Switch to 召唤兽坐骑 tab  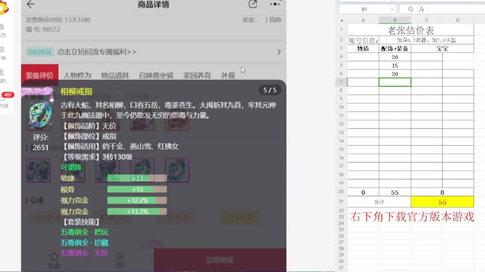156,75
